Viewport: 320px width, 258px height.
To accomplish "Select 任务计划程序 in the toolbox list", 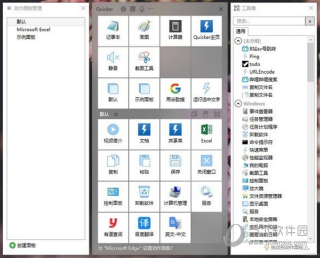I will (x=260, y=127).
